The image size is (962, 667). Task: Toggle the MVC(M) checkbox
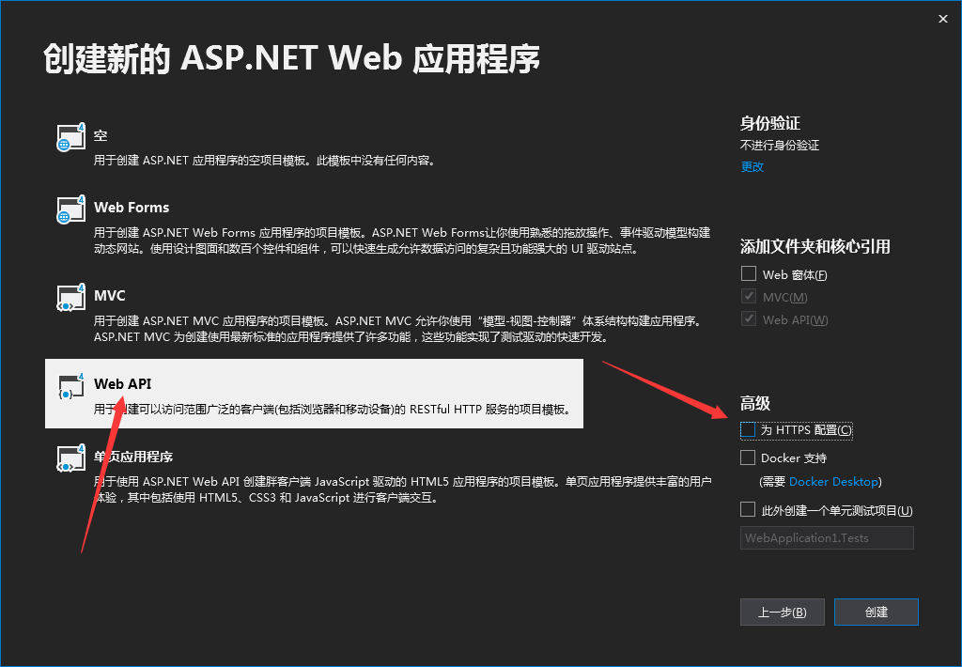749,296
